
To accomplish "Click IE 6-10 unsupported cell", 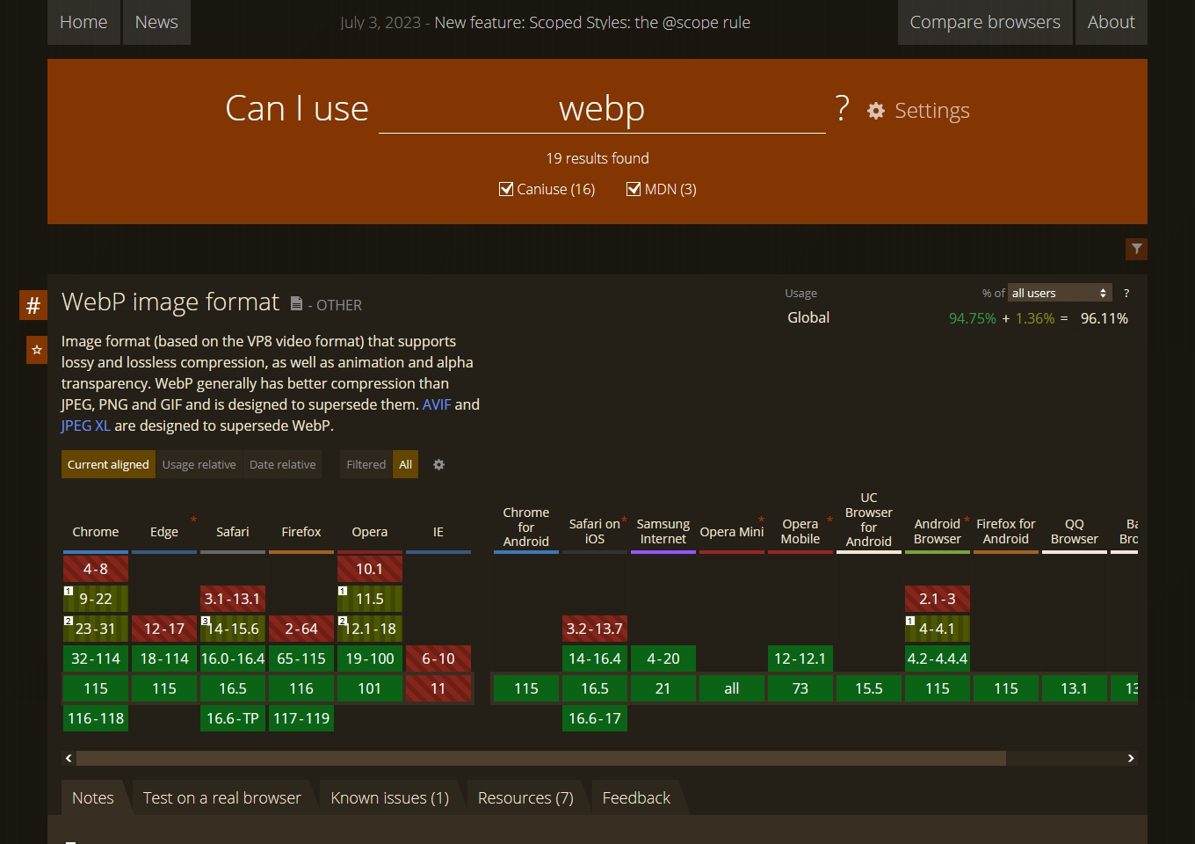I will click(438, 658).
